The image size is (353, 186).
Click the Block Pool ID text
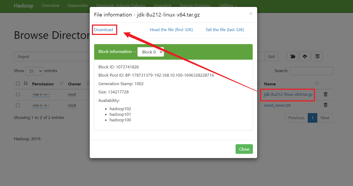(x=156, y=75)
